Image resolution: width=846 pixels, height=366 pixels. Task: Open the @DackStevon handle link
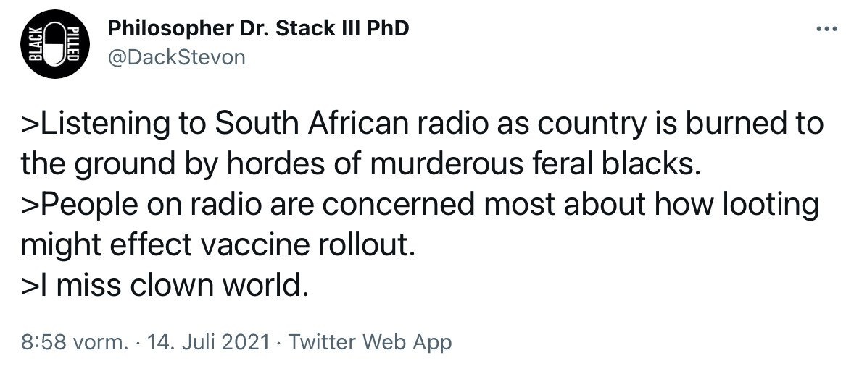[x=176, y=56]
